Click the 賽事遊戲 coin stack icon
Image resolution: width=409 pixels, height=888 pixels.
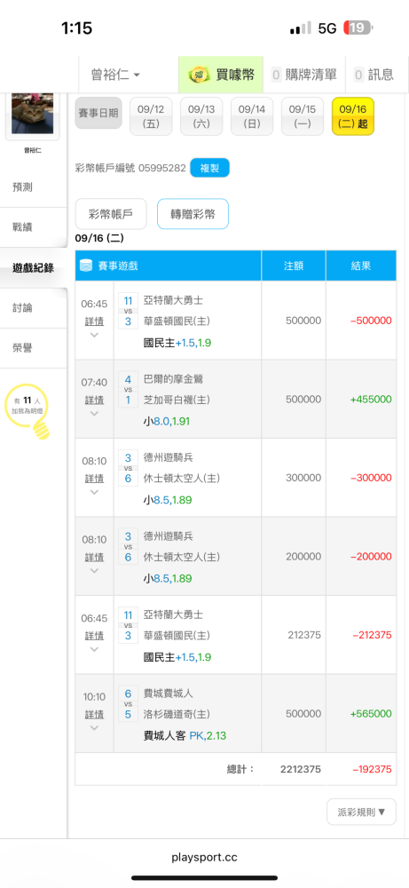coord(86,265)
